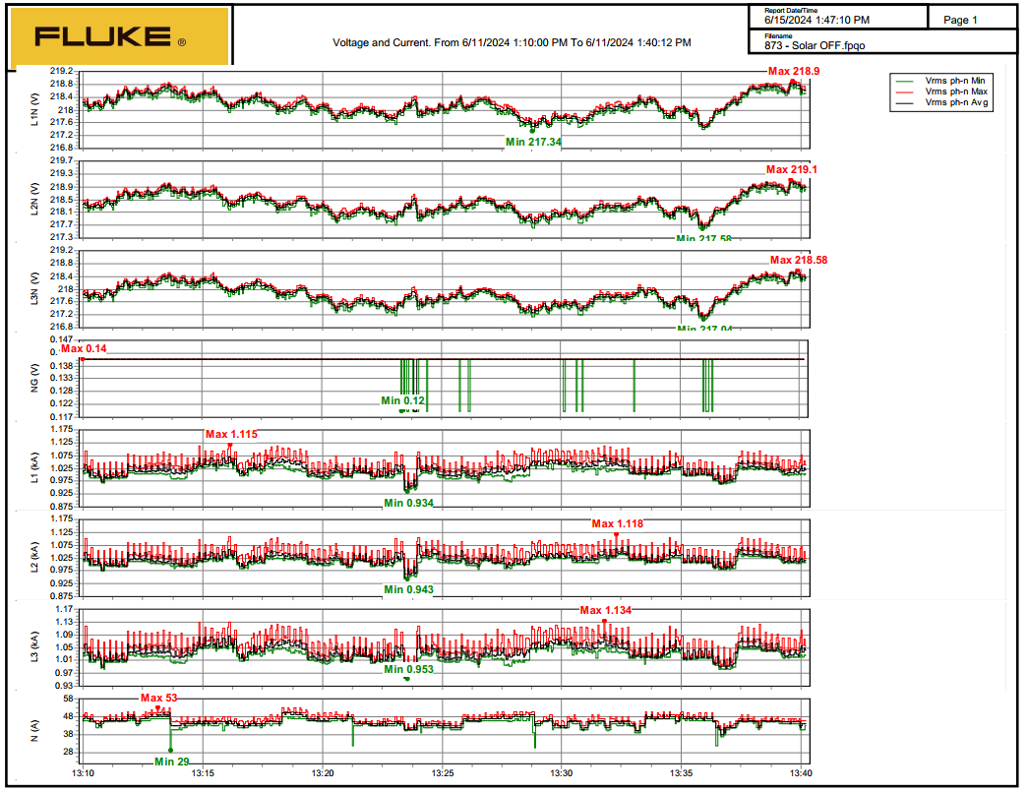The height and width of the screenshot is (792, 1027).
Task: Click the Max 1.118 marker on L2 current chart
Action: click(617, 523)
